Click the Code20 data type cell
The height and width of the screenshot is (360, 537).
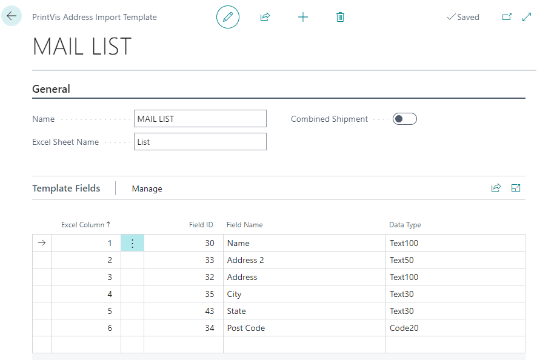click(x=456, y=328)
